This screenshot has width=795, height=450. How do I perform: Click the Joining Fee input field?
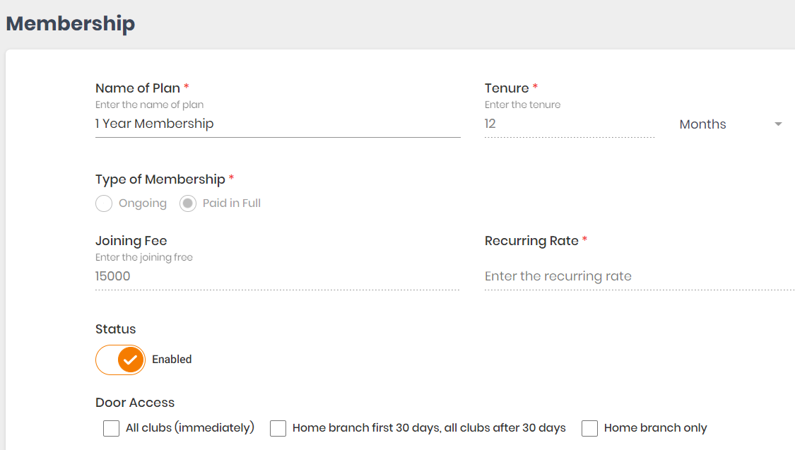tap(277, 276)
